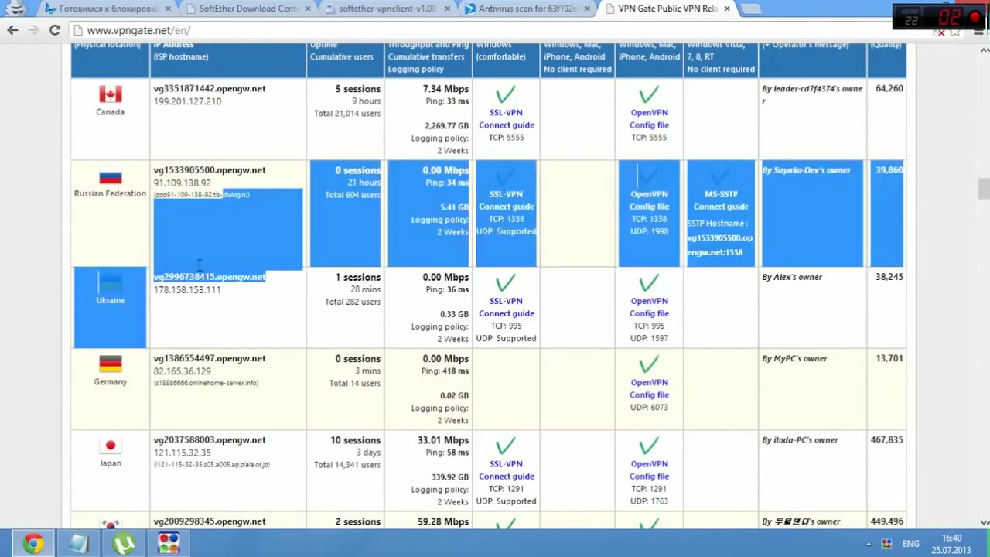This screenshot has height=557, width=990.
Task: Show hidden system tray icons
Action: pyautogui.click(x=868, y=544)
